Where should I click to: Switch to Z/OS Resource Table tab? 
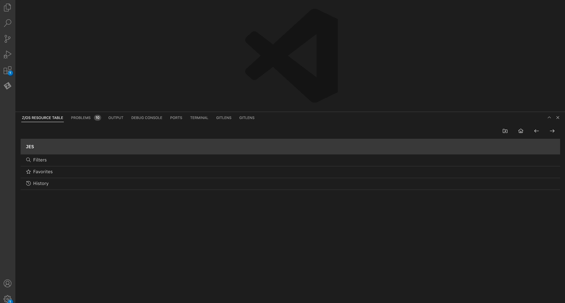pos(43,118)
